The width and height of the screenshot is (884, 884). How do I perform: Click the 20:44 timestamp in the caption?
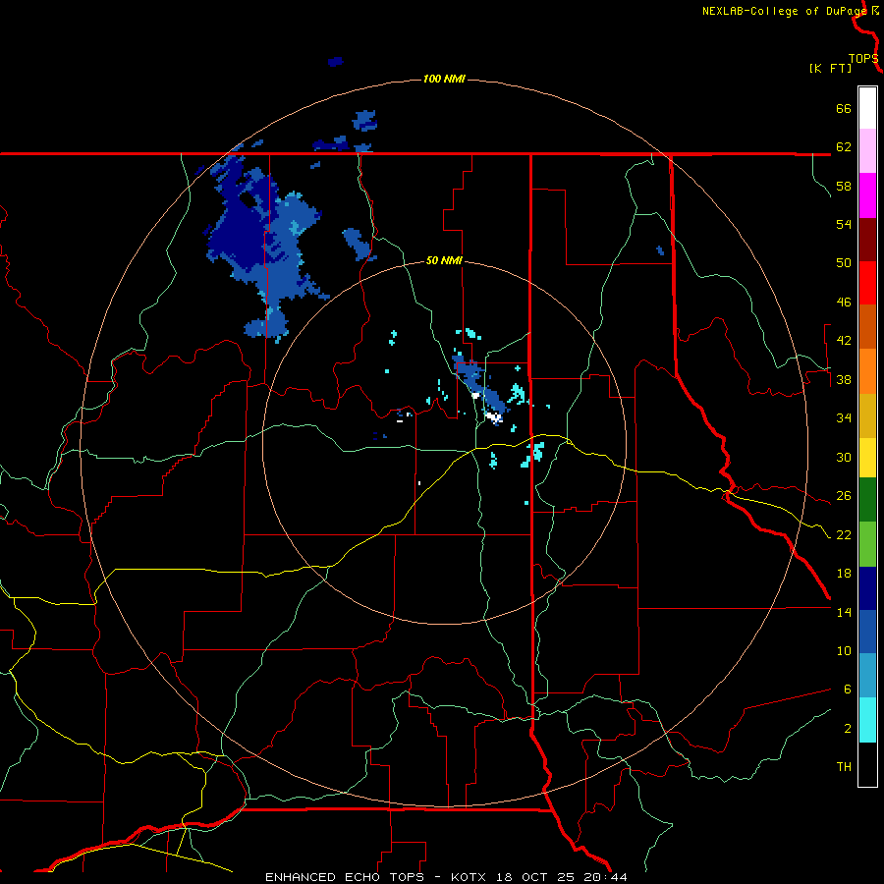(603, 877)
